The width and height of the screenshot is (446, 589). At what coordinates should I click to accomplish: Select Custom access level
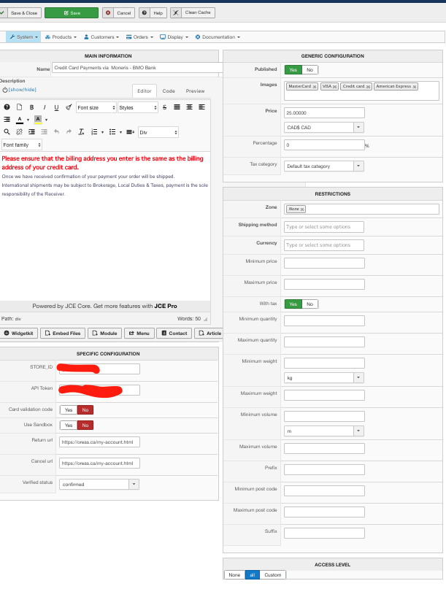272,574
